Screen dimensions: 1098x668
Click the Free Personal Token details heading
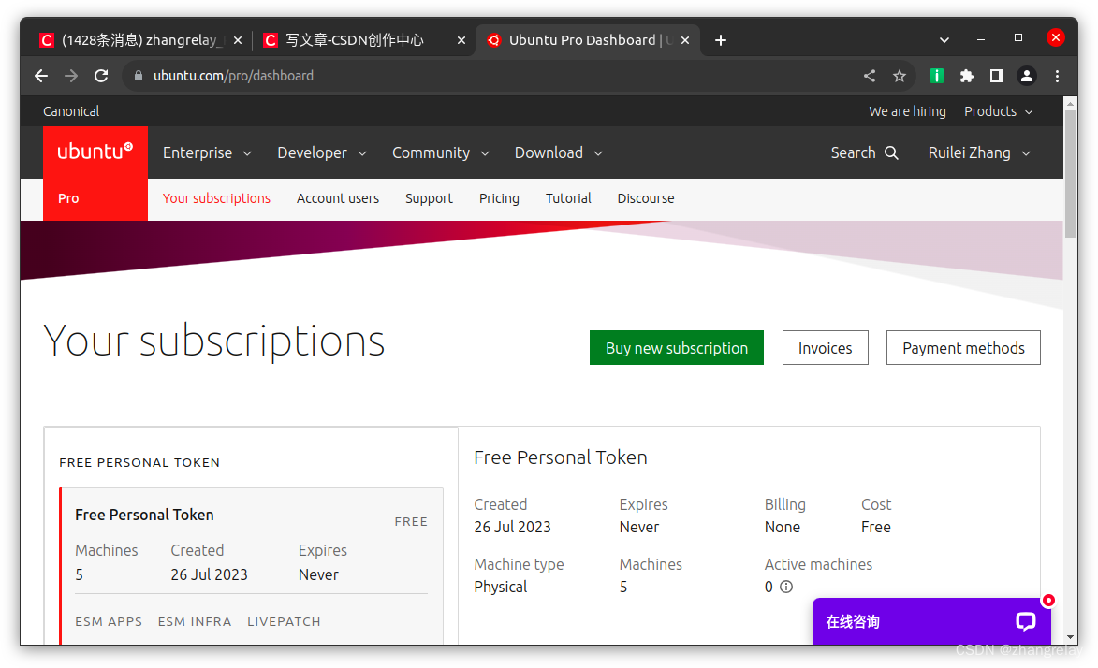pyautogui.click(x=560, y=457)
